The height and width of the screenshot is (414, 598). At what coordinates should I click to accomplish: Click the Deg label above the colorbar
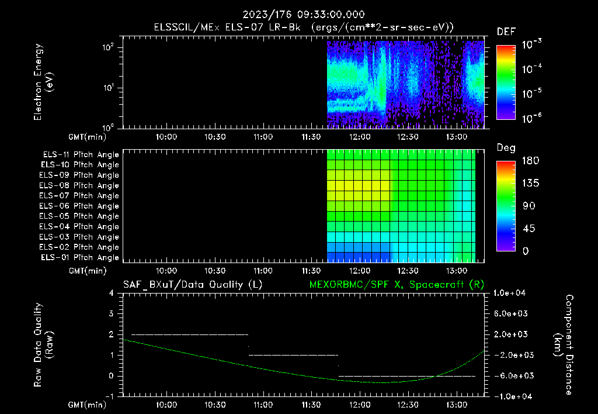pos(506,148)
